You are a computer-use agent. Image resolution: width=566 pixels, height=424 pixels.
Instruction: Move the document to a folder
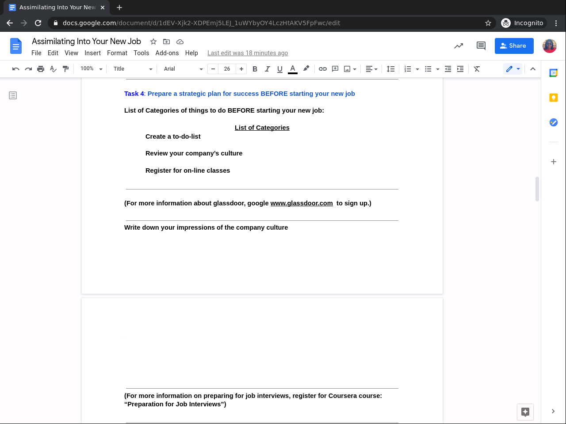[x=167, y=42]
